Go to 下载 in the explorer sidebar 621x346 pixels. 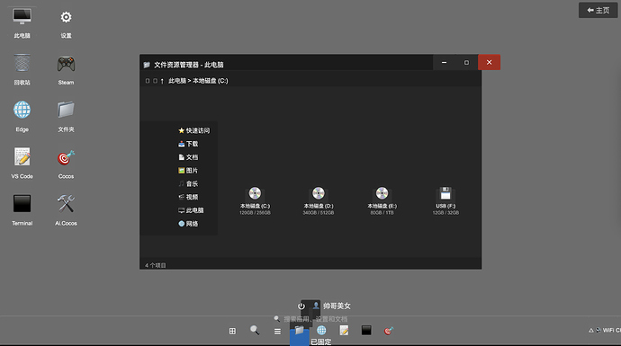coord(188,144)
